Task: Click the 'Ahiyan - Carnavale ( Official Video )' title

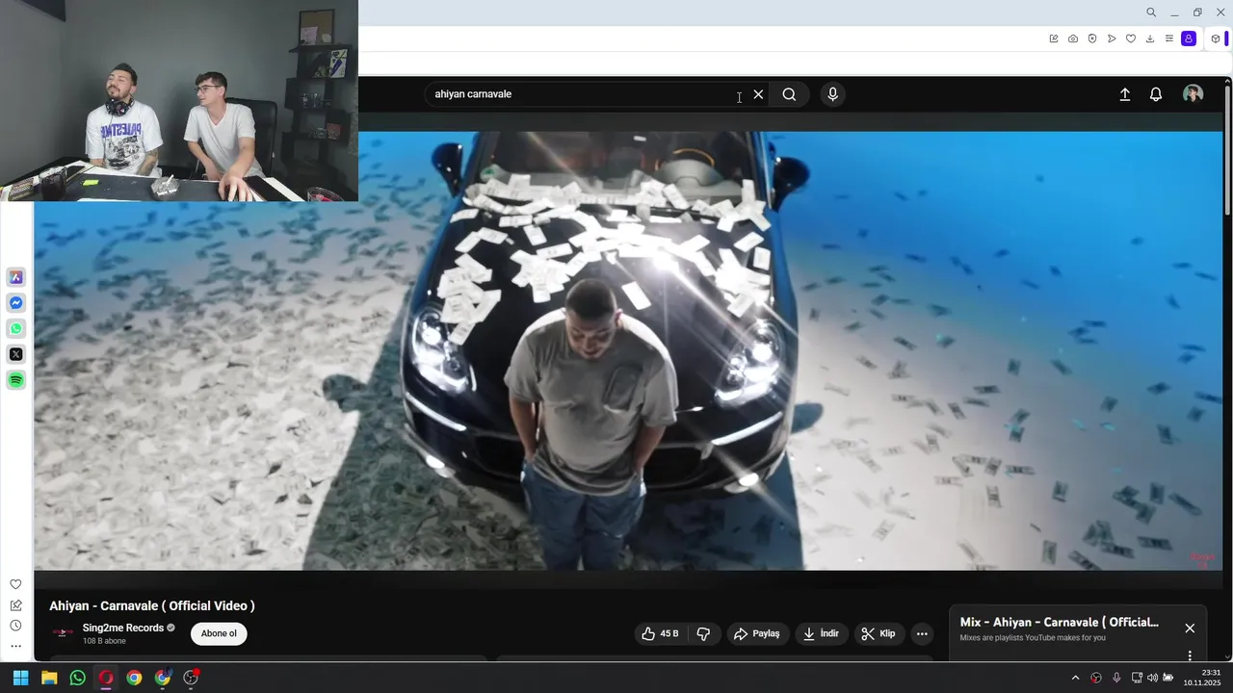Action: [x=152, y=605]
